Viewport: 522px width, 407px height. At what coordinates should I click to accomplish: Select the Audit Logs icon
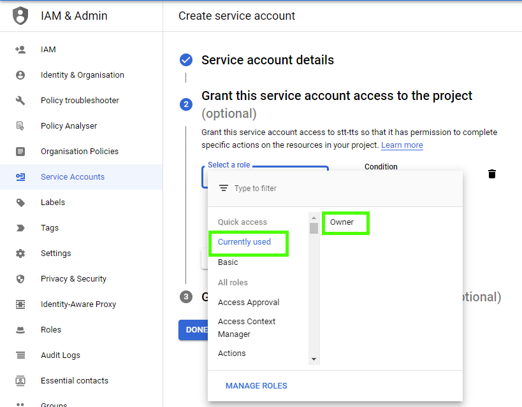pyautogui.click(x=20, y=355)
